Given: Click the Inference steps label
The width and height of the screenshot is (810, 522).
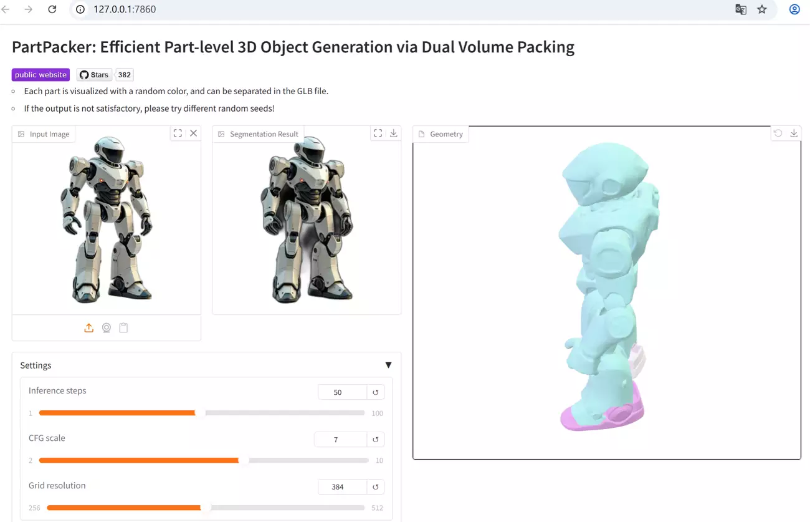Looking at the screenshot, I should pyautogui.click(x=57, y=390).
